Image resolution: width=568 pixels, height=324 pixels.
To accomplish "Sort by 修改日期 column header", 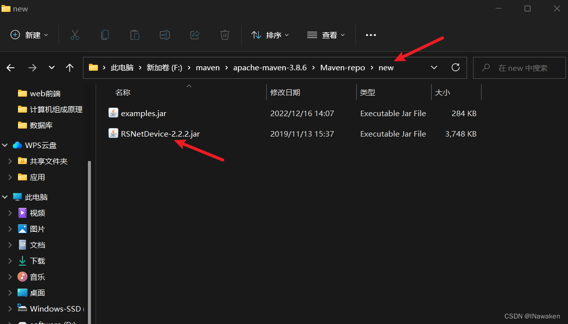I will (x=285, y=93).
